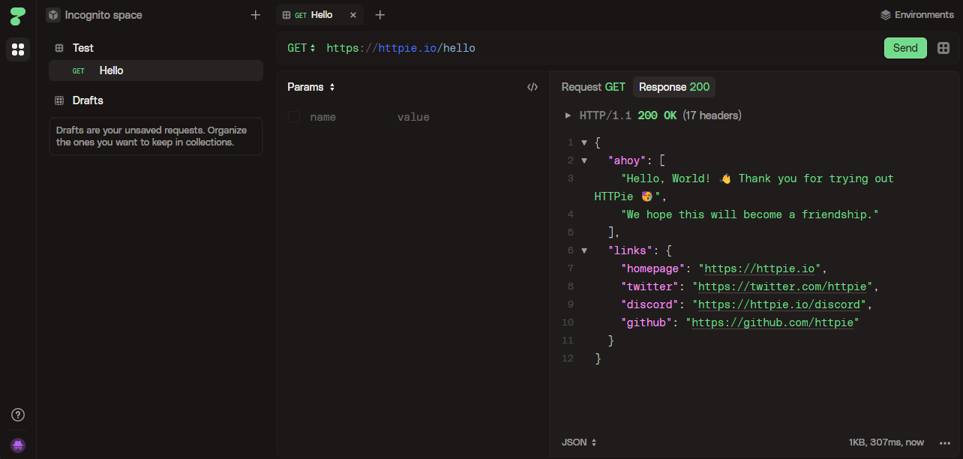The height and width of the screenshot is (459, 963).
Task: Click the Incognito space cube icon
Action: pos(52,14)
